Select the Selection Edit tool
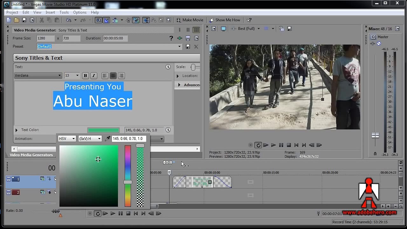Image resolution: width=407 pixels, height=229 pixels. [161, 20]
